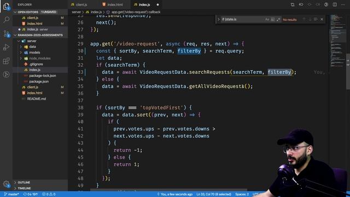Select index.js inside server folder
350x197 pixels.
pos(35,70)
